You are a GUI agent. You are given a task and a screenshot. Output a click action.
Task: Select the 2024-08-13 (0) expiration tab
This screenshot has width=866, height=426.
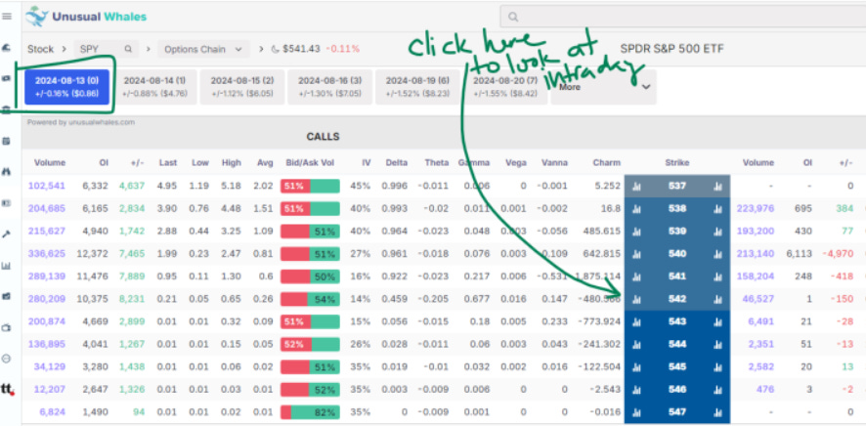(66, 87)
